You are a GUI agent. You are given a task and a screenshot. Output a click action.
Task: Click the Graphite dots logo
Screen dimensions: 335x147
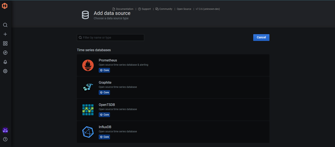pos(88,87)
